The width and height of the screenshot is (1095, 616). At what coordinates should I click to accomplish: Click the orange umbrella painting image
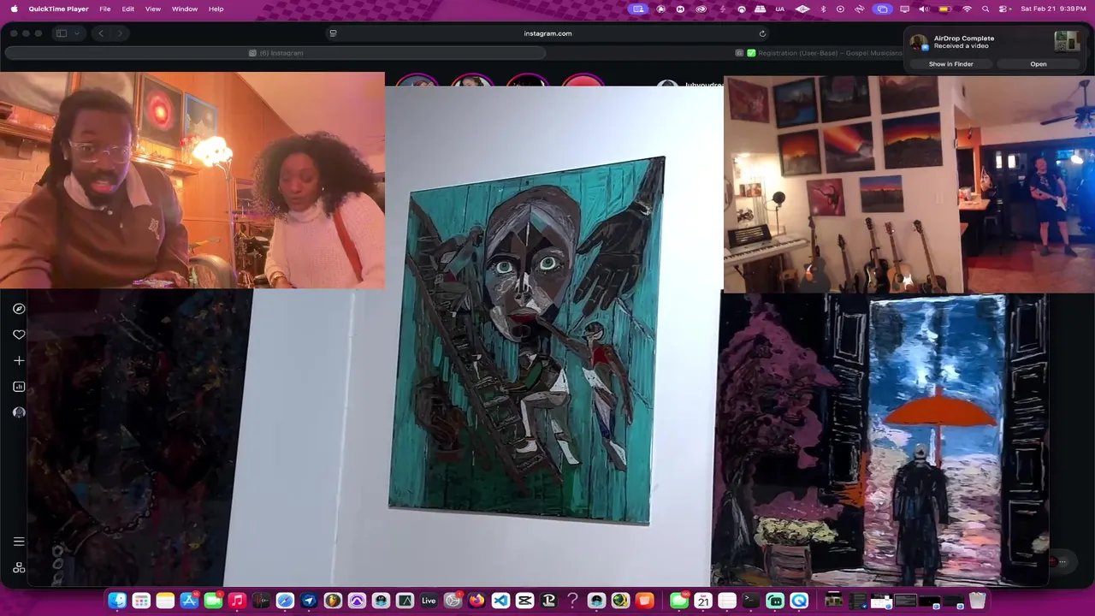pos(884,441)
